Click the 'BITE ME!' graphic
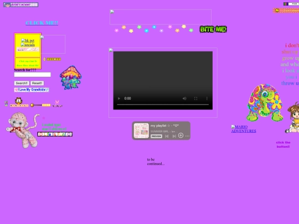Image resolution: width=299 pixels, height=224 pixels. point(213,29)
